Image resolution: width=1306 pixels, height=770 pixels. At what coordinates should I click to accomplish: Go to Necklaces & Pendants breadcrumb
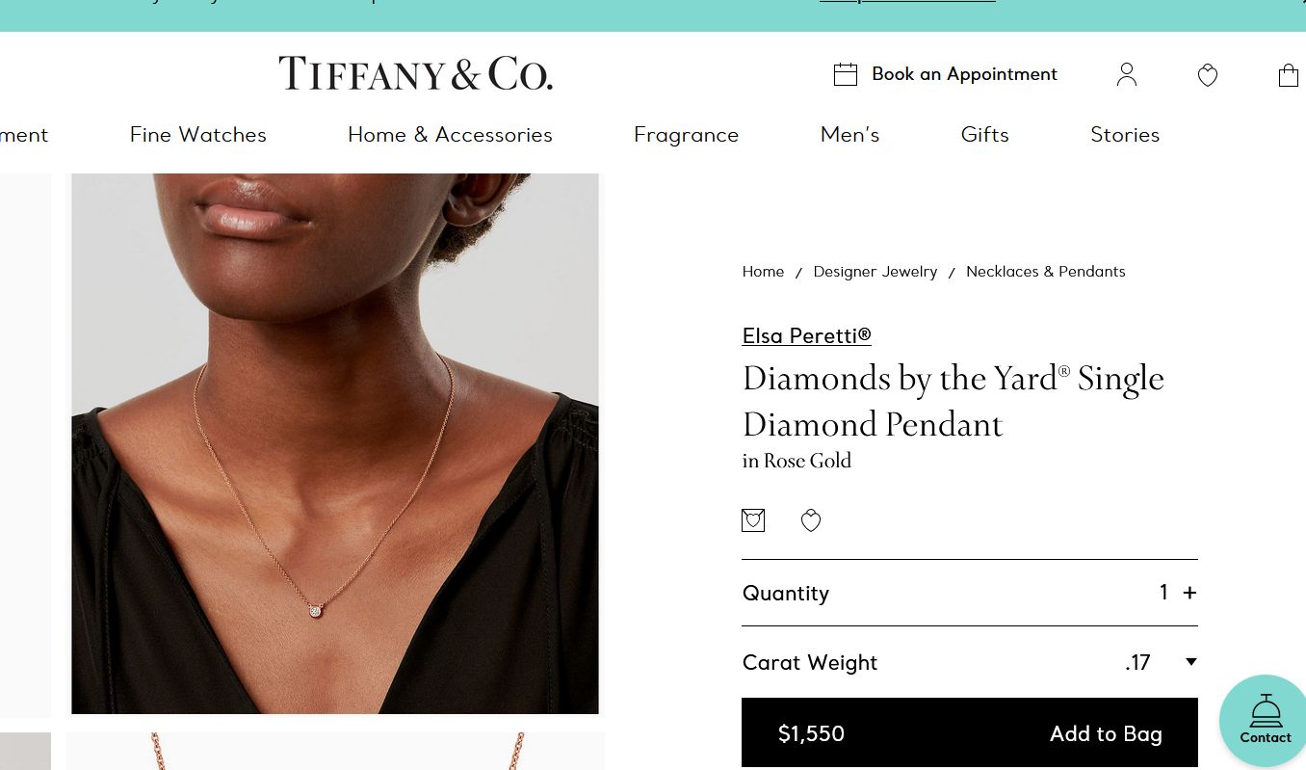coord(1045,272)
